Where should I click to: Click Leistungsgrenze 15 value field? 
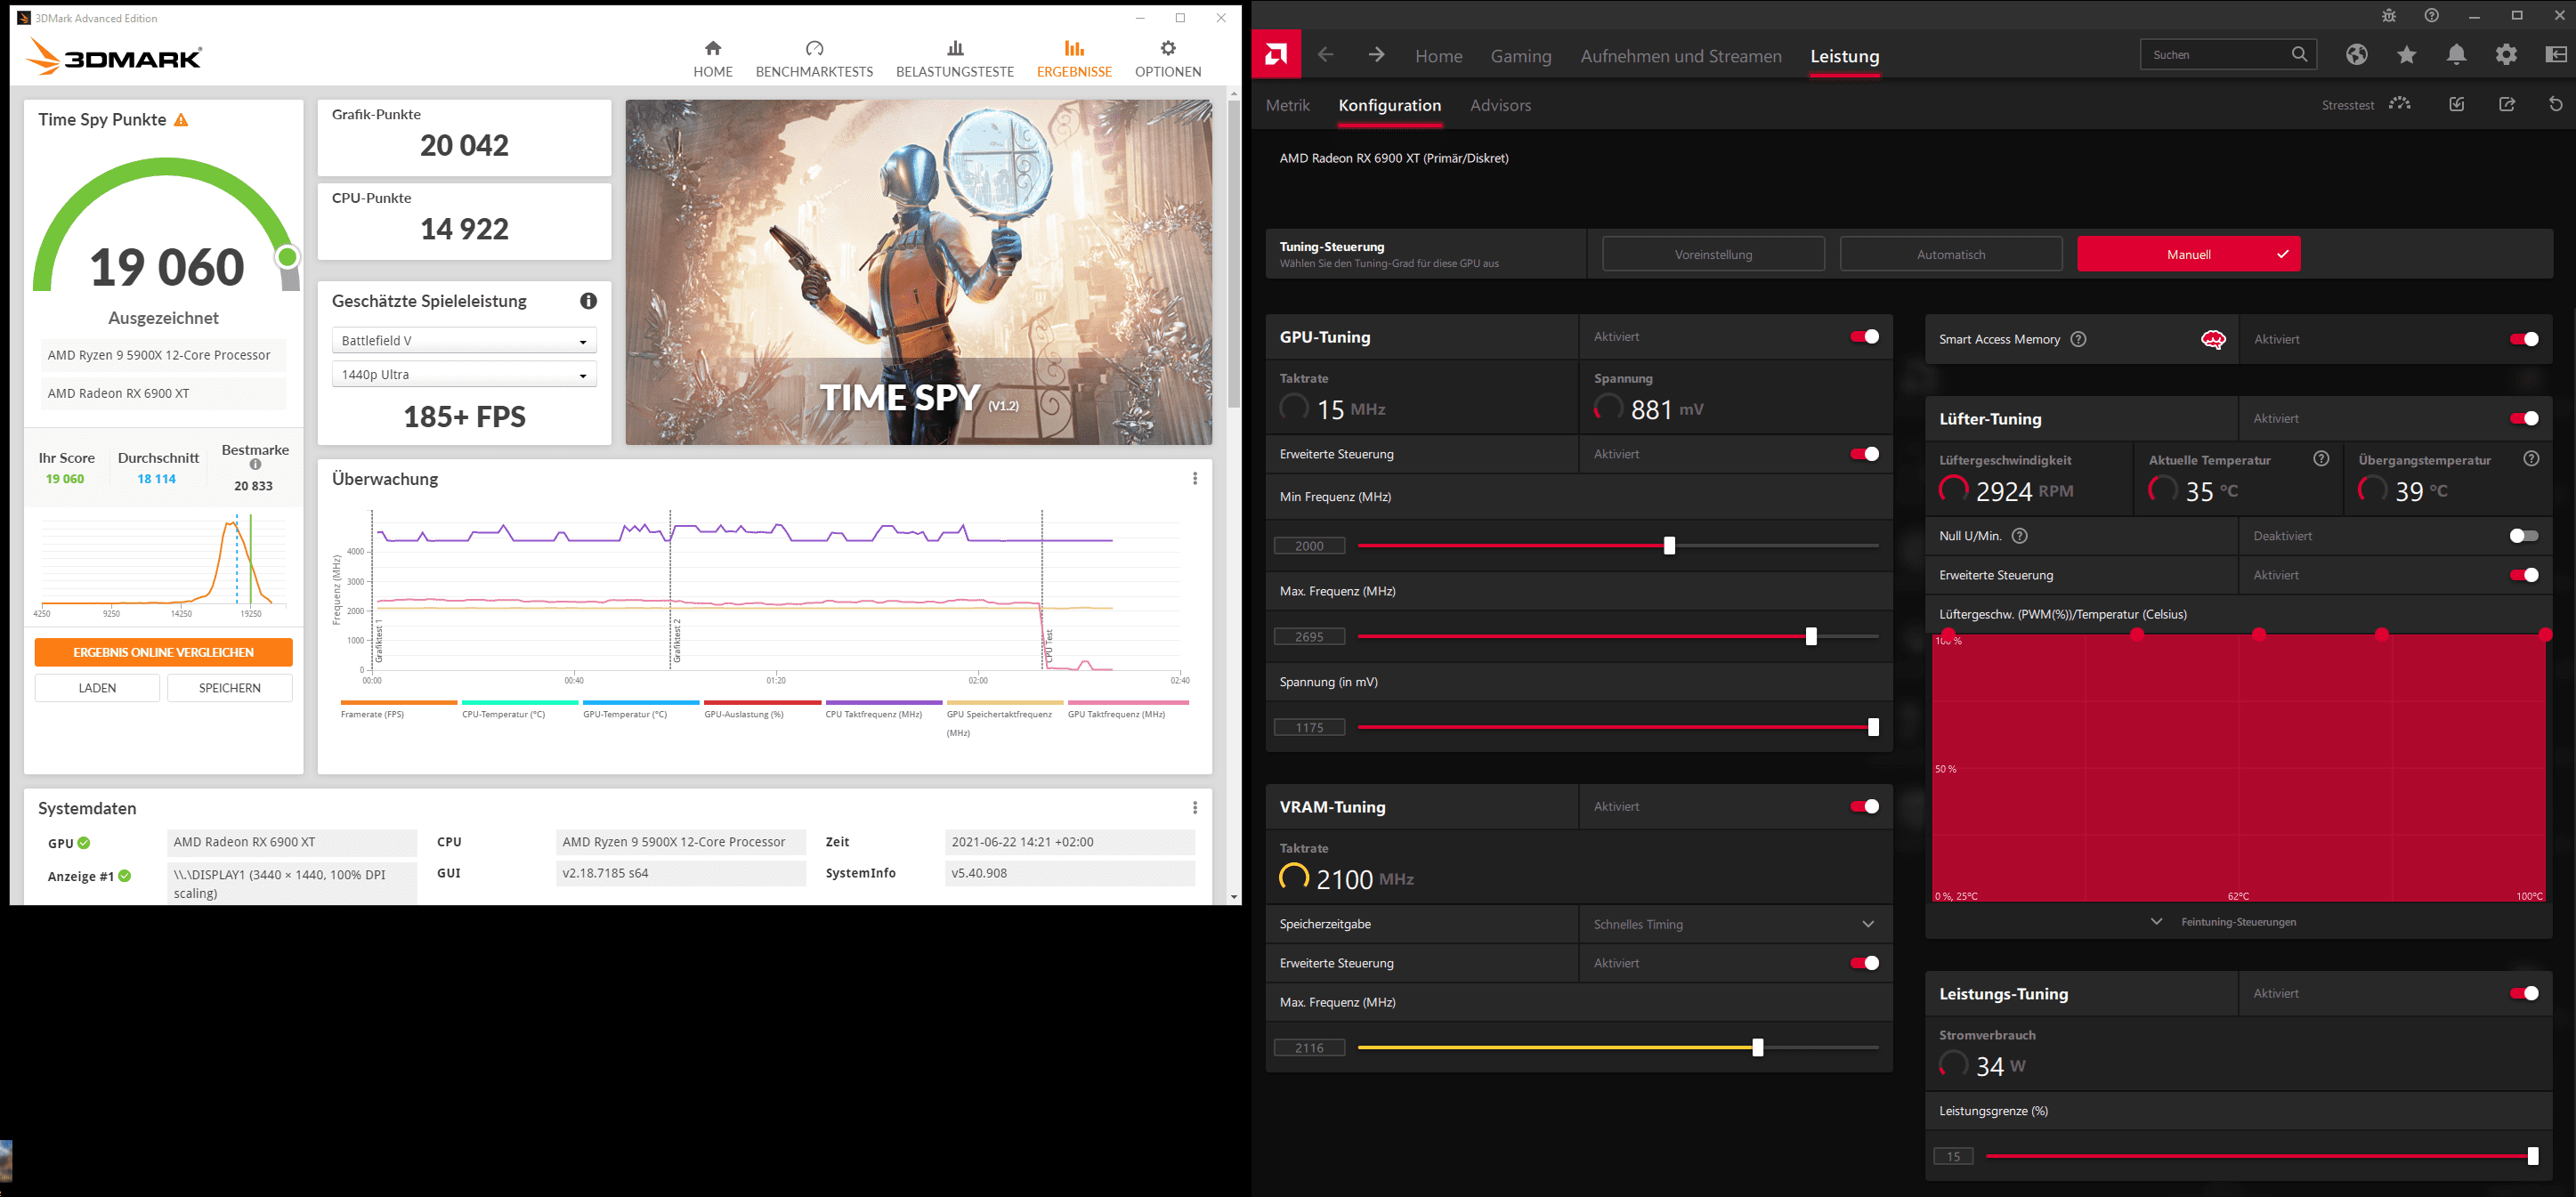1953,1157
